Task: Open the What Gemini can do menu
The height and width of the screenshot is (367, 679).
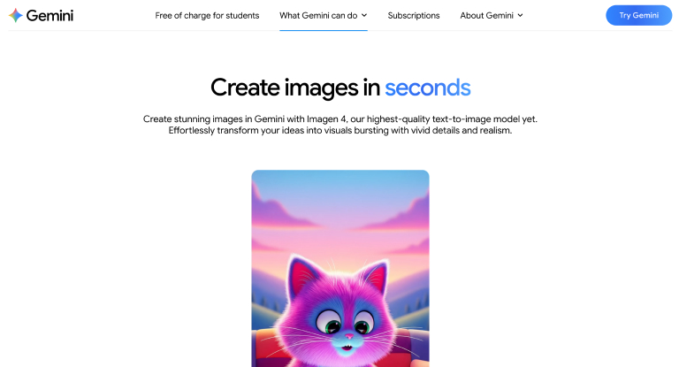Action: click(x=318, y=16)
